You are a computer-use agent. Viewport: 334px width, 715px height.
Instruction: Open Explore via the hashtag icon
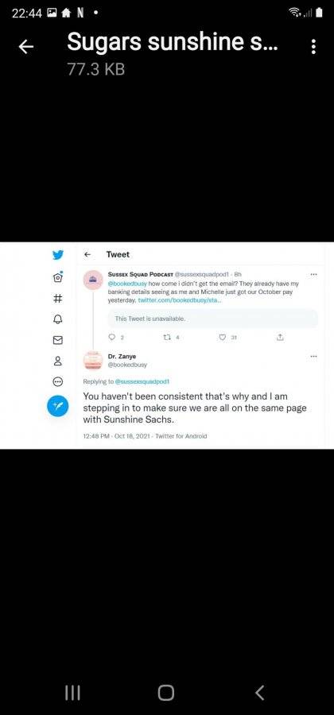[x=58, y=298]
